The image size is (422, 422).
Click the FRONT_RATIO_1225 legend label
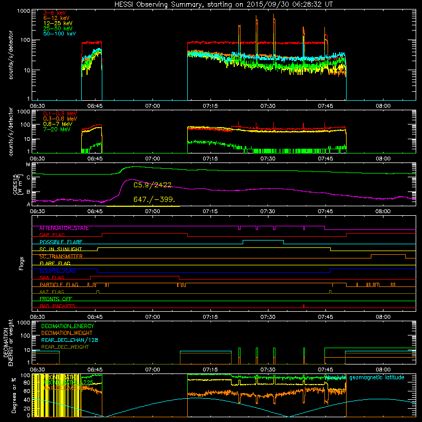click(x=68, y=382)
